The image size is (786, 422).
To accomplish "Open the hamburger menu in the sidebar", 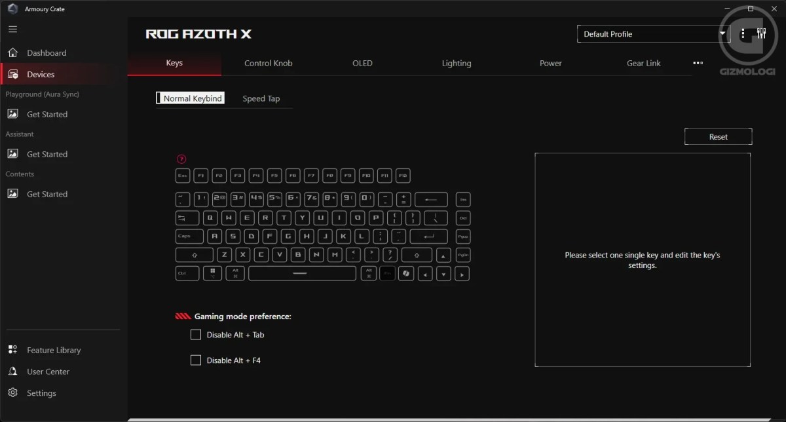I will [12, 29].
